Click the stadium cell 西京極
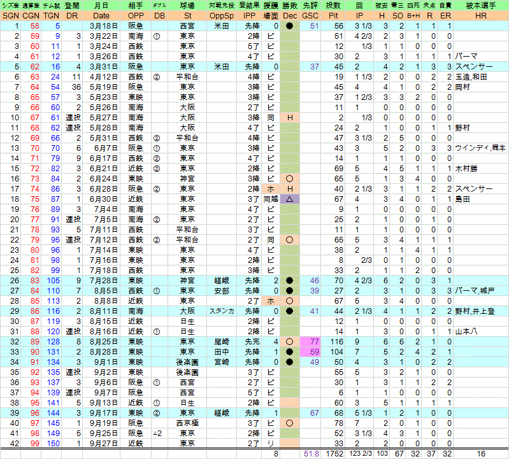 pos(188,423)
